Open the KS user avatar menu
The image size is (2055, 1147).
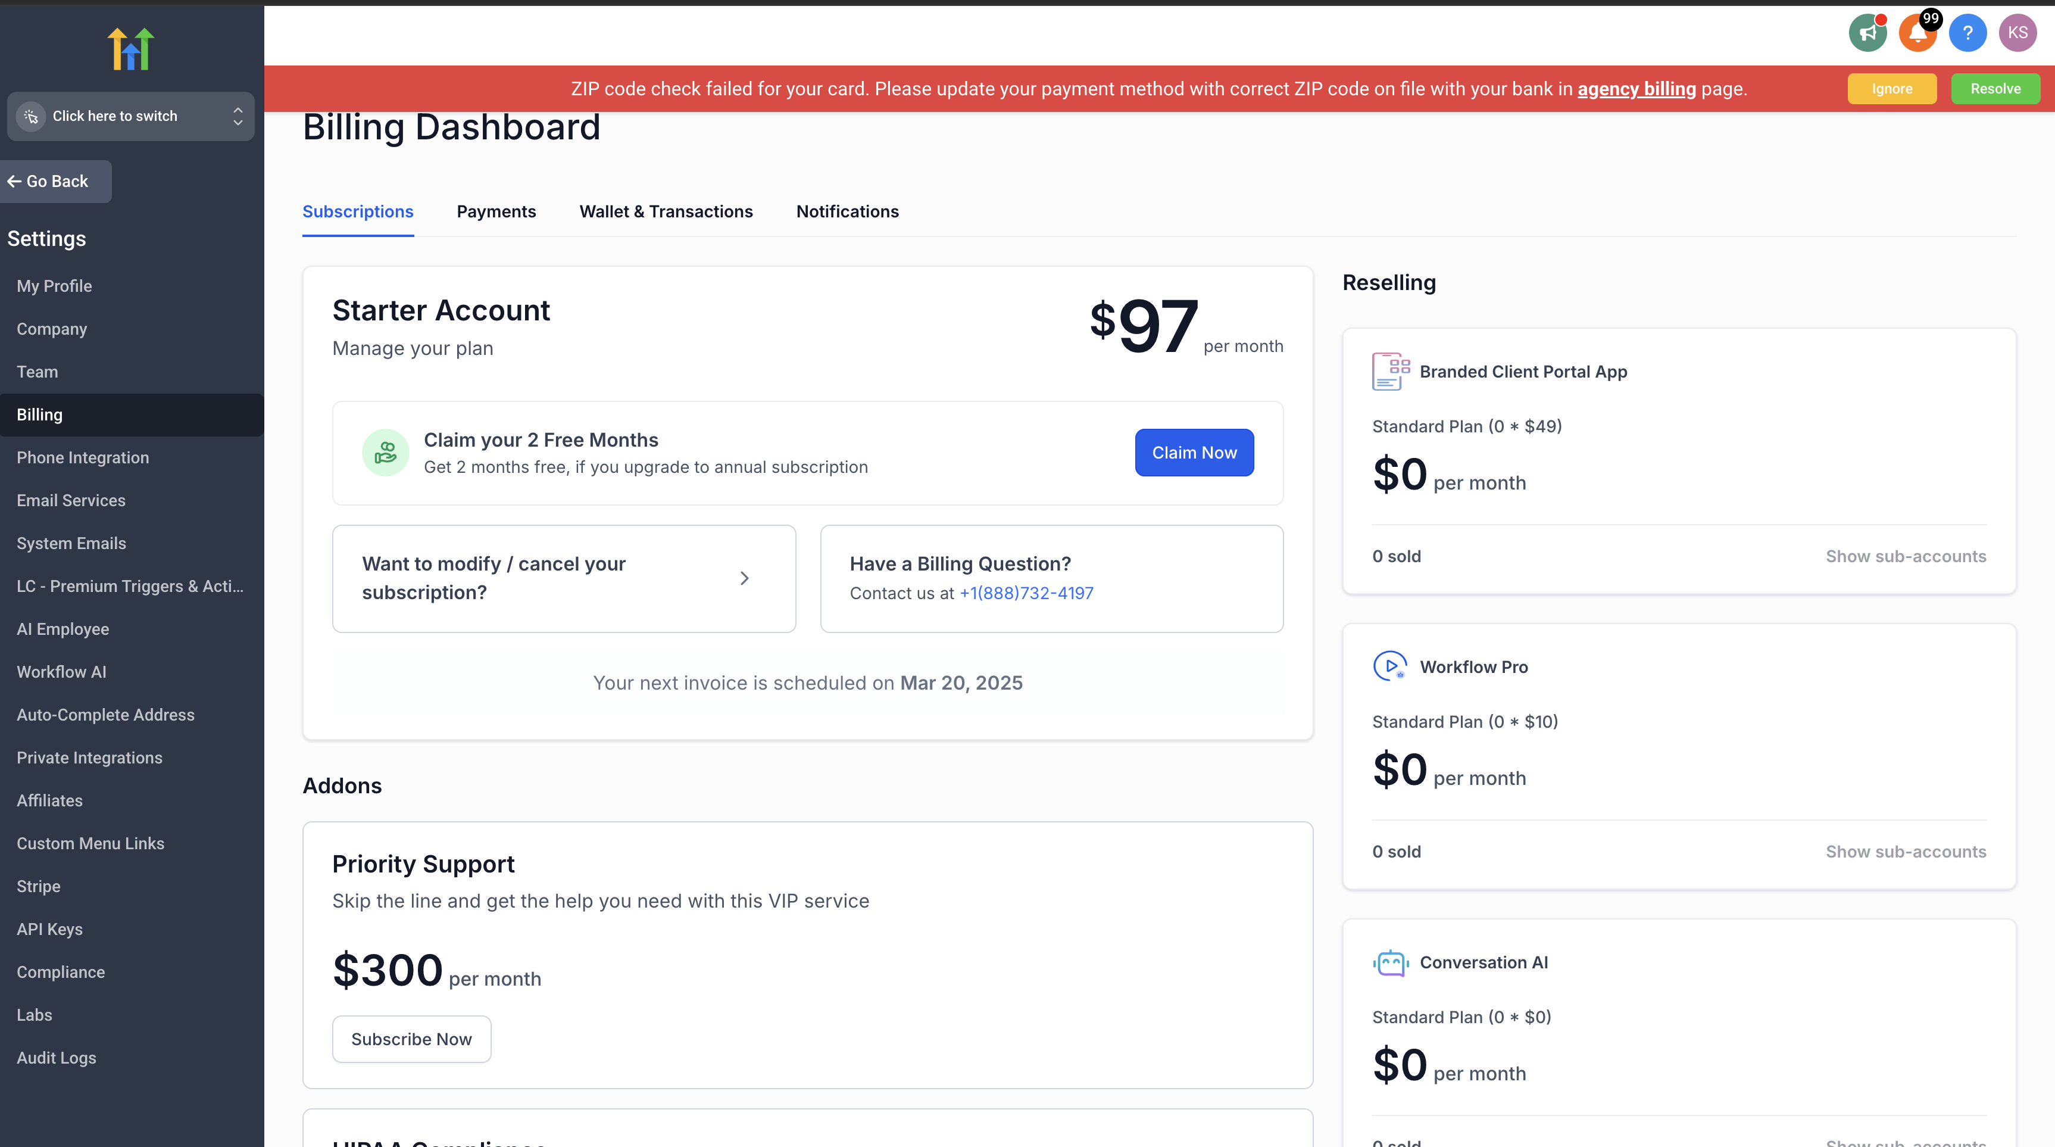click(x=2017, y=33)
